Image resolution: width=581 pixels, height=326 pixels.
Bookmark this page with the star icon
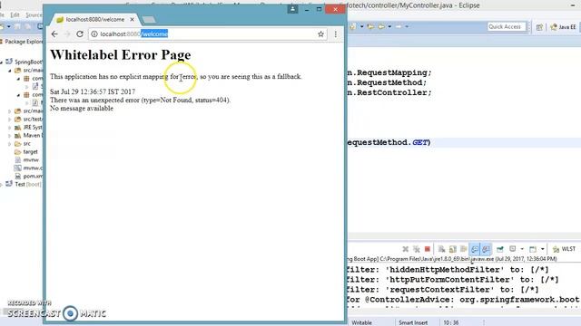click(x=320, y=34)
